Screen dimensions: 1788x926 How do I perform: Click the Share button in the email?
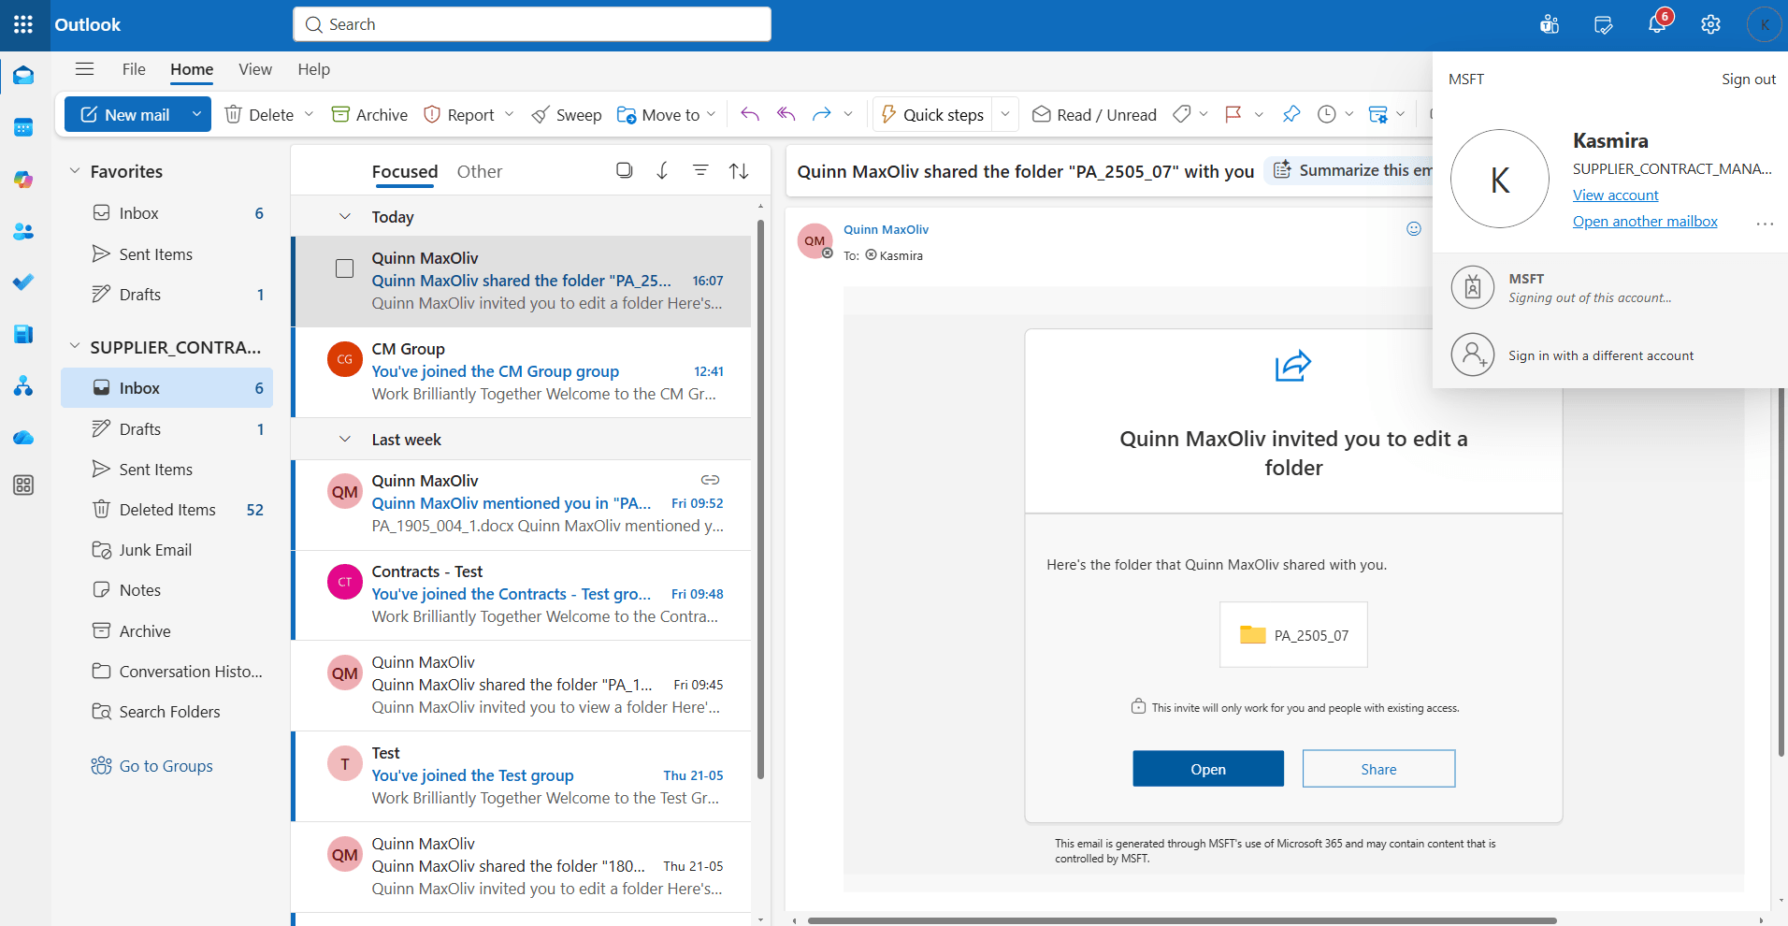tap(1378, 769)
